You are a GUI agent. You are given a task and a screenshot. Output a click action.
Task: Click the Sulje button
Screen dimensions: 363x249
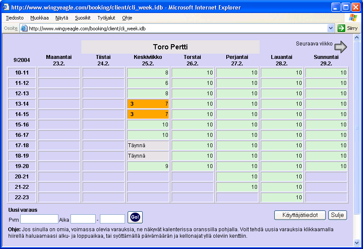click(x=338, y=215)
